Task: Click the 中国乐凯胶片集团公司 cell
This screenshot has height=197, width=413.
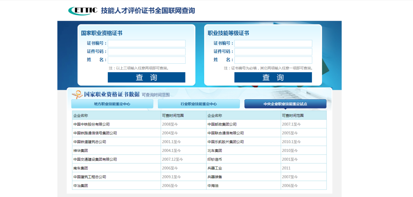Action: click(244, 142)
